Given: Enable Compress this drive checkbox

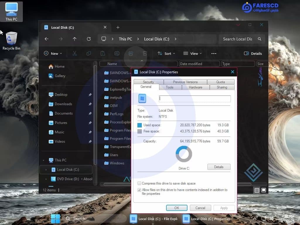Looking at the screenshot, I should pyautogui.click(x=139, y=183).
